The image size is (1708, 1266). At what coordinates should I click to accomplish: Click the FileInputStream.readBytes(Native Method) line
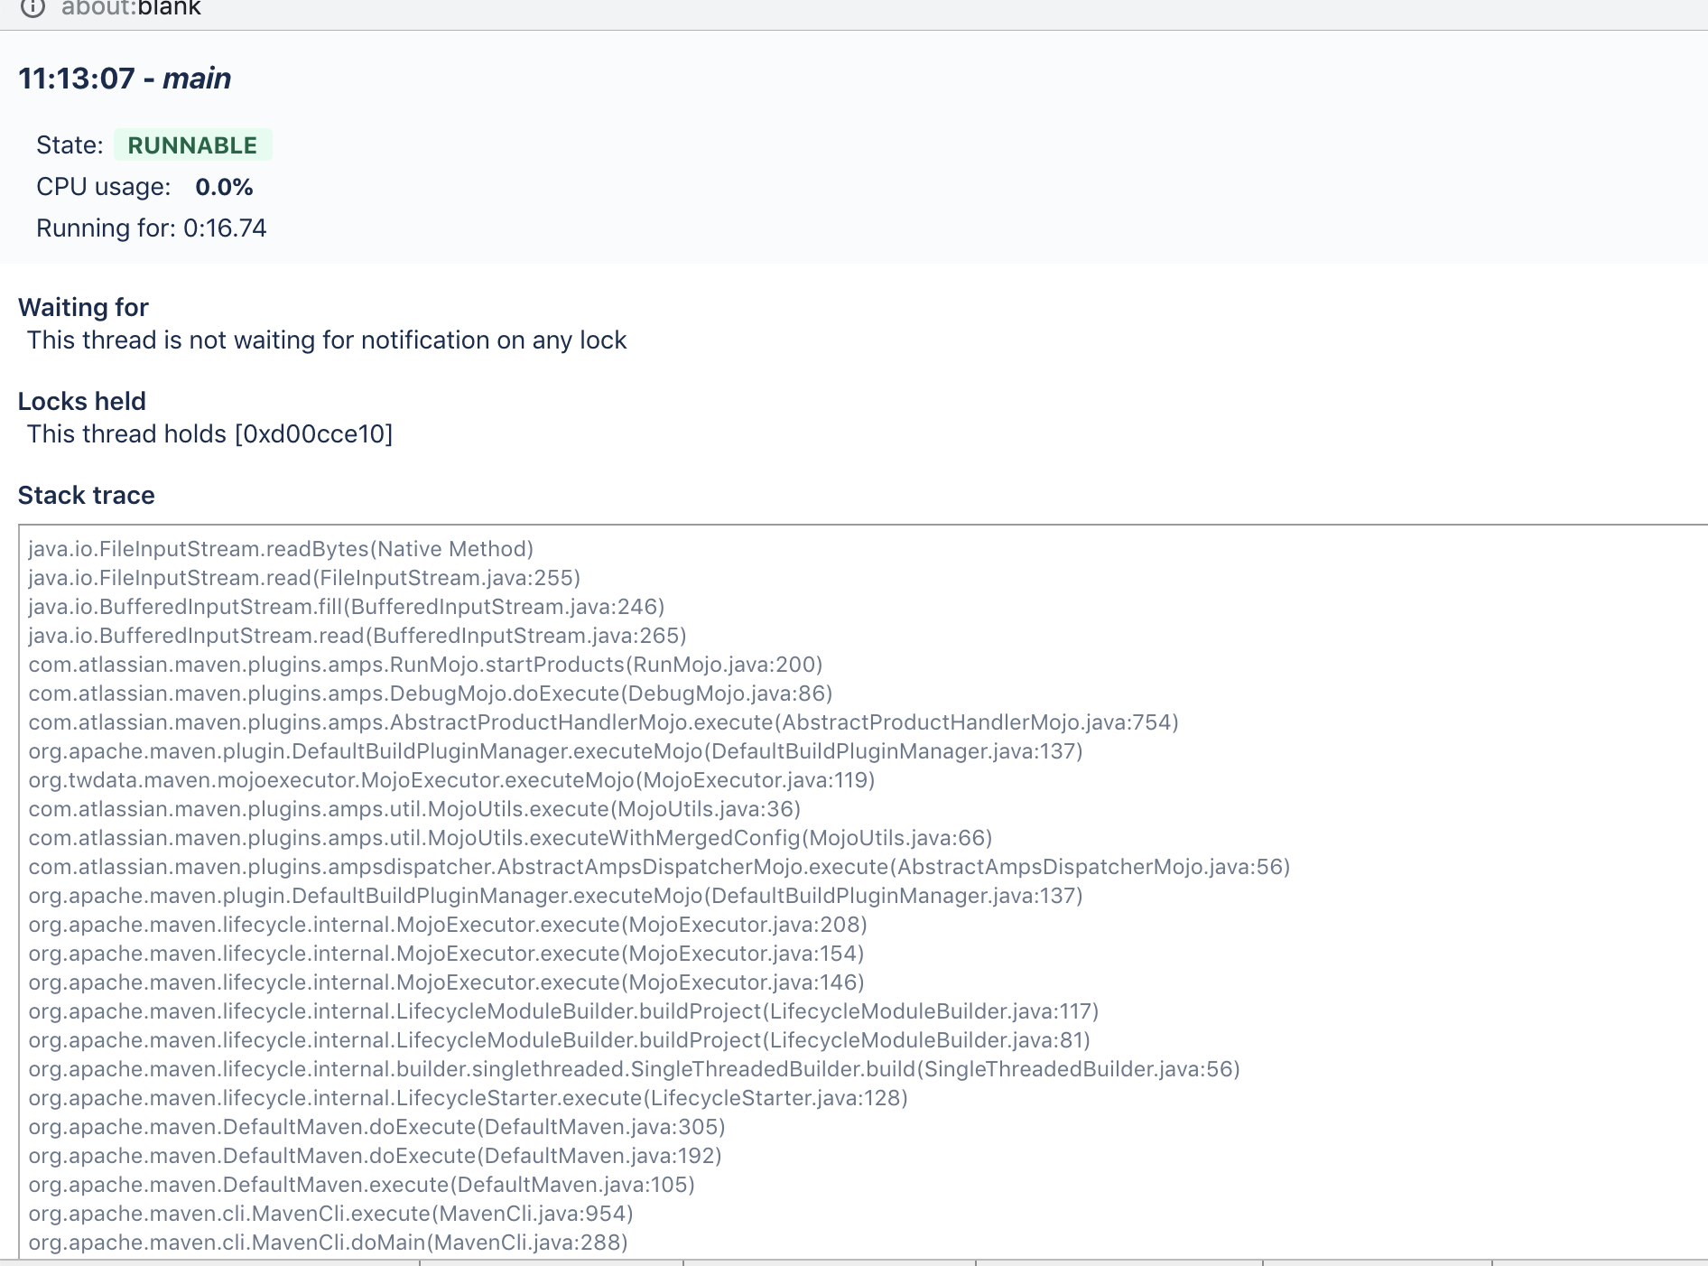tap(281, 549)
